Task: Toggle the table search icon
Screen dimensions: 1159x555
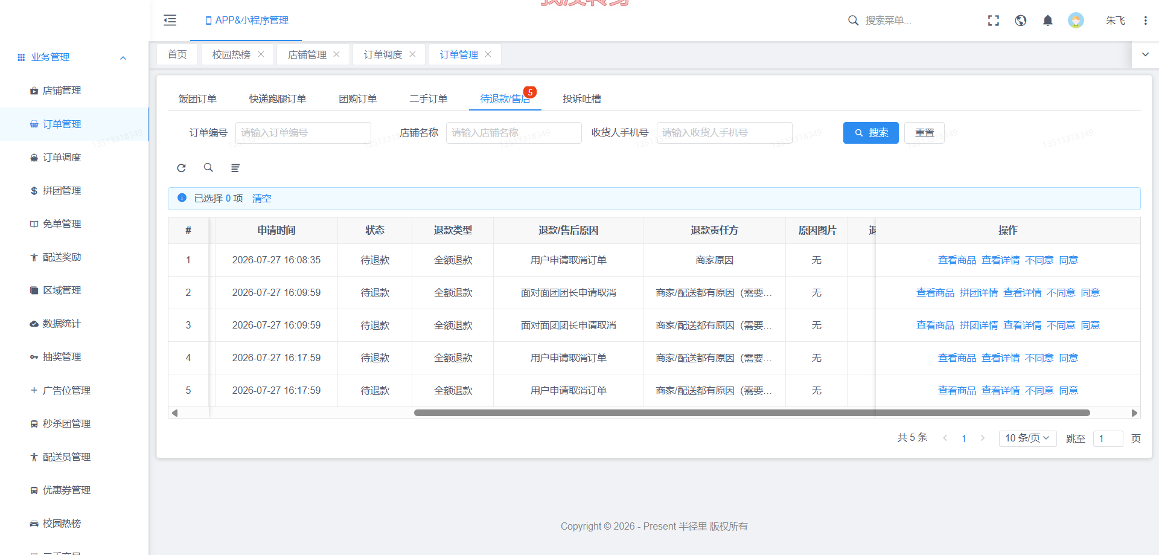Action: [208, 168]
